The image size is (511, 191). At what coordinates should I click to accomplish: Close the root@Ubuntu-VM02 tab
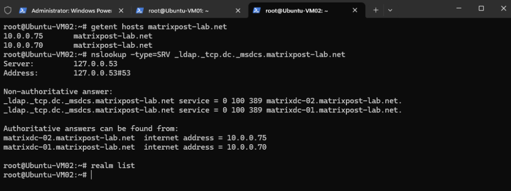(355, 10)
